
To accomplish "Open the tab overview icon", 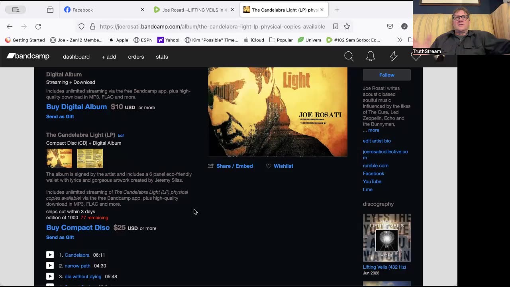I will coord(50,10).
